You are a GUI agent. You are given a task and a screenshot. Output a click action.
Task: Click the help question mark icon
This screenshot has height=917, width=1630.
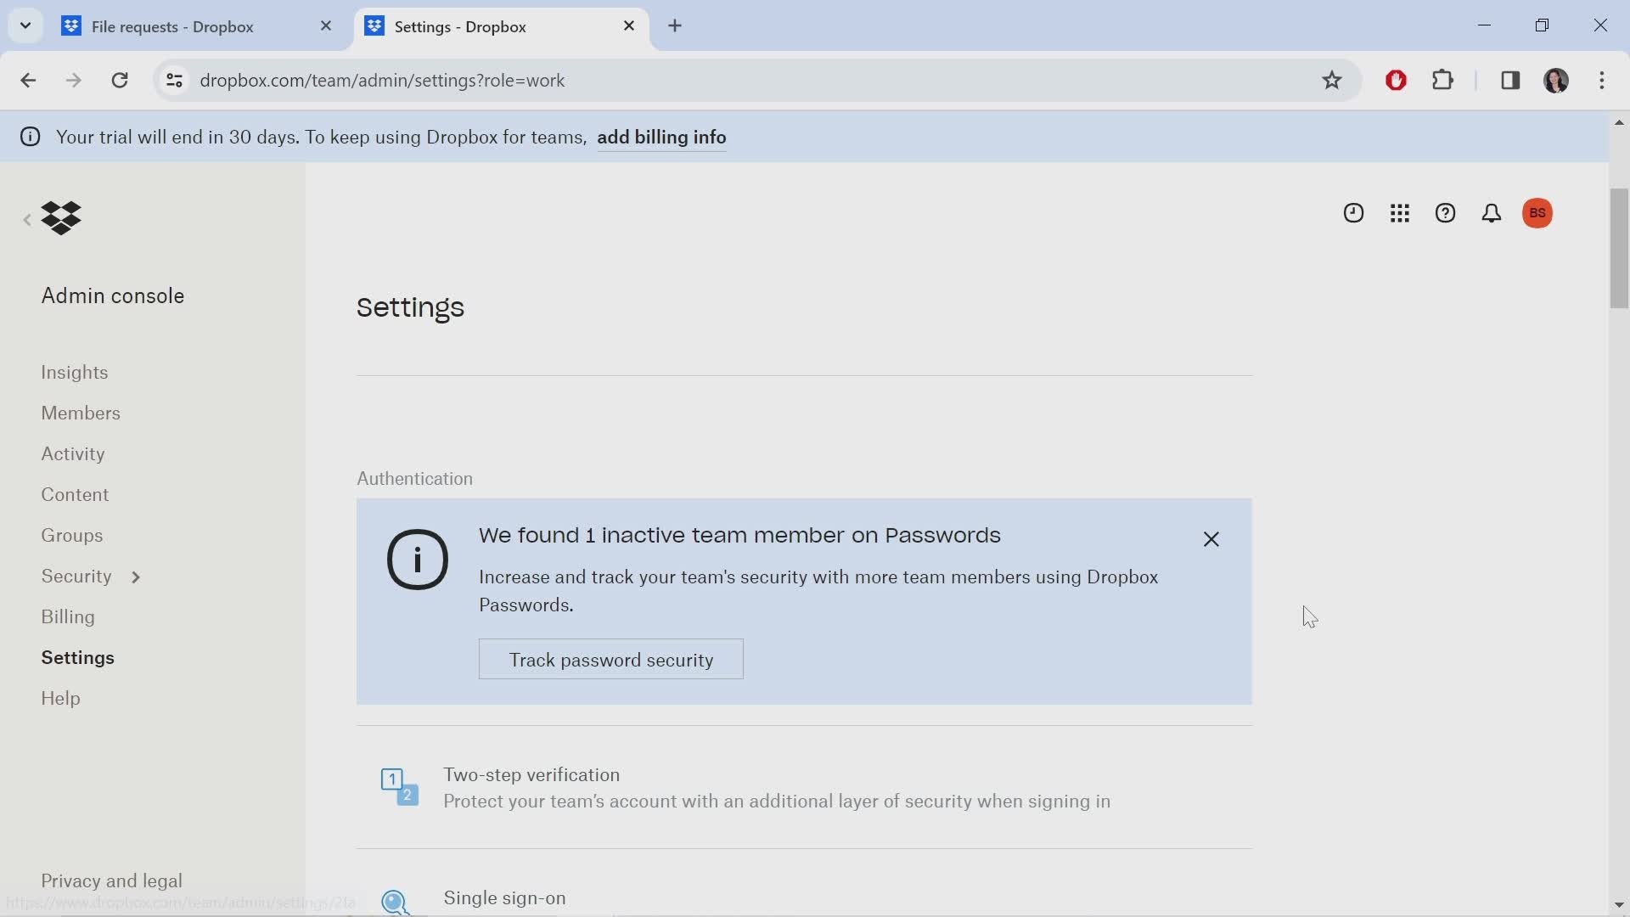(x=1445, y=213)
